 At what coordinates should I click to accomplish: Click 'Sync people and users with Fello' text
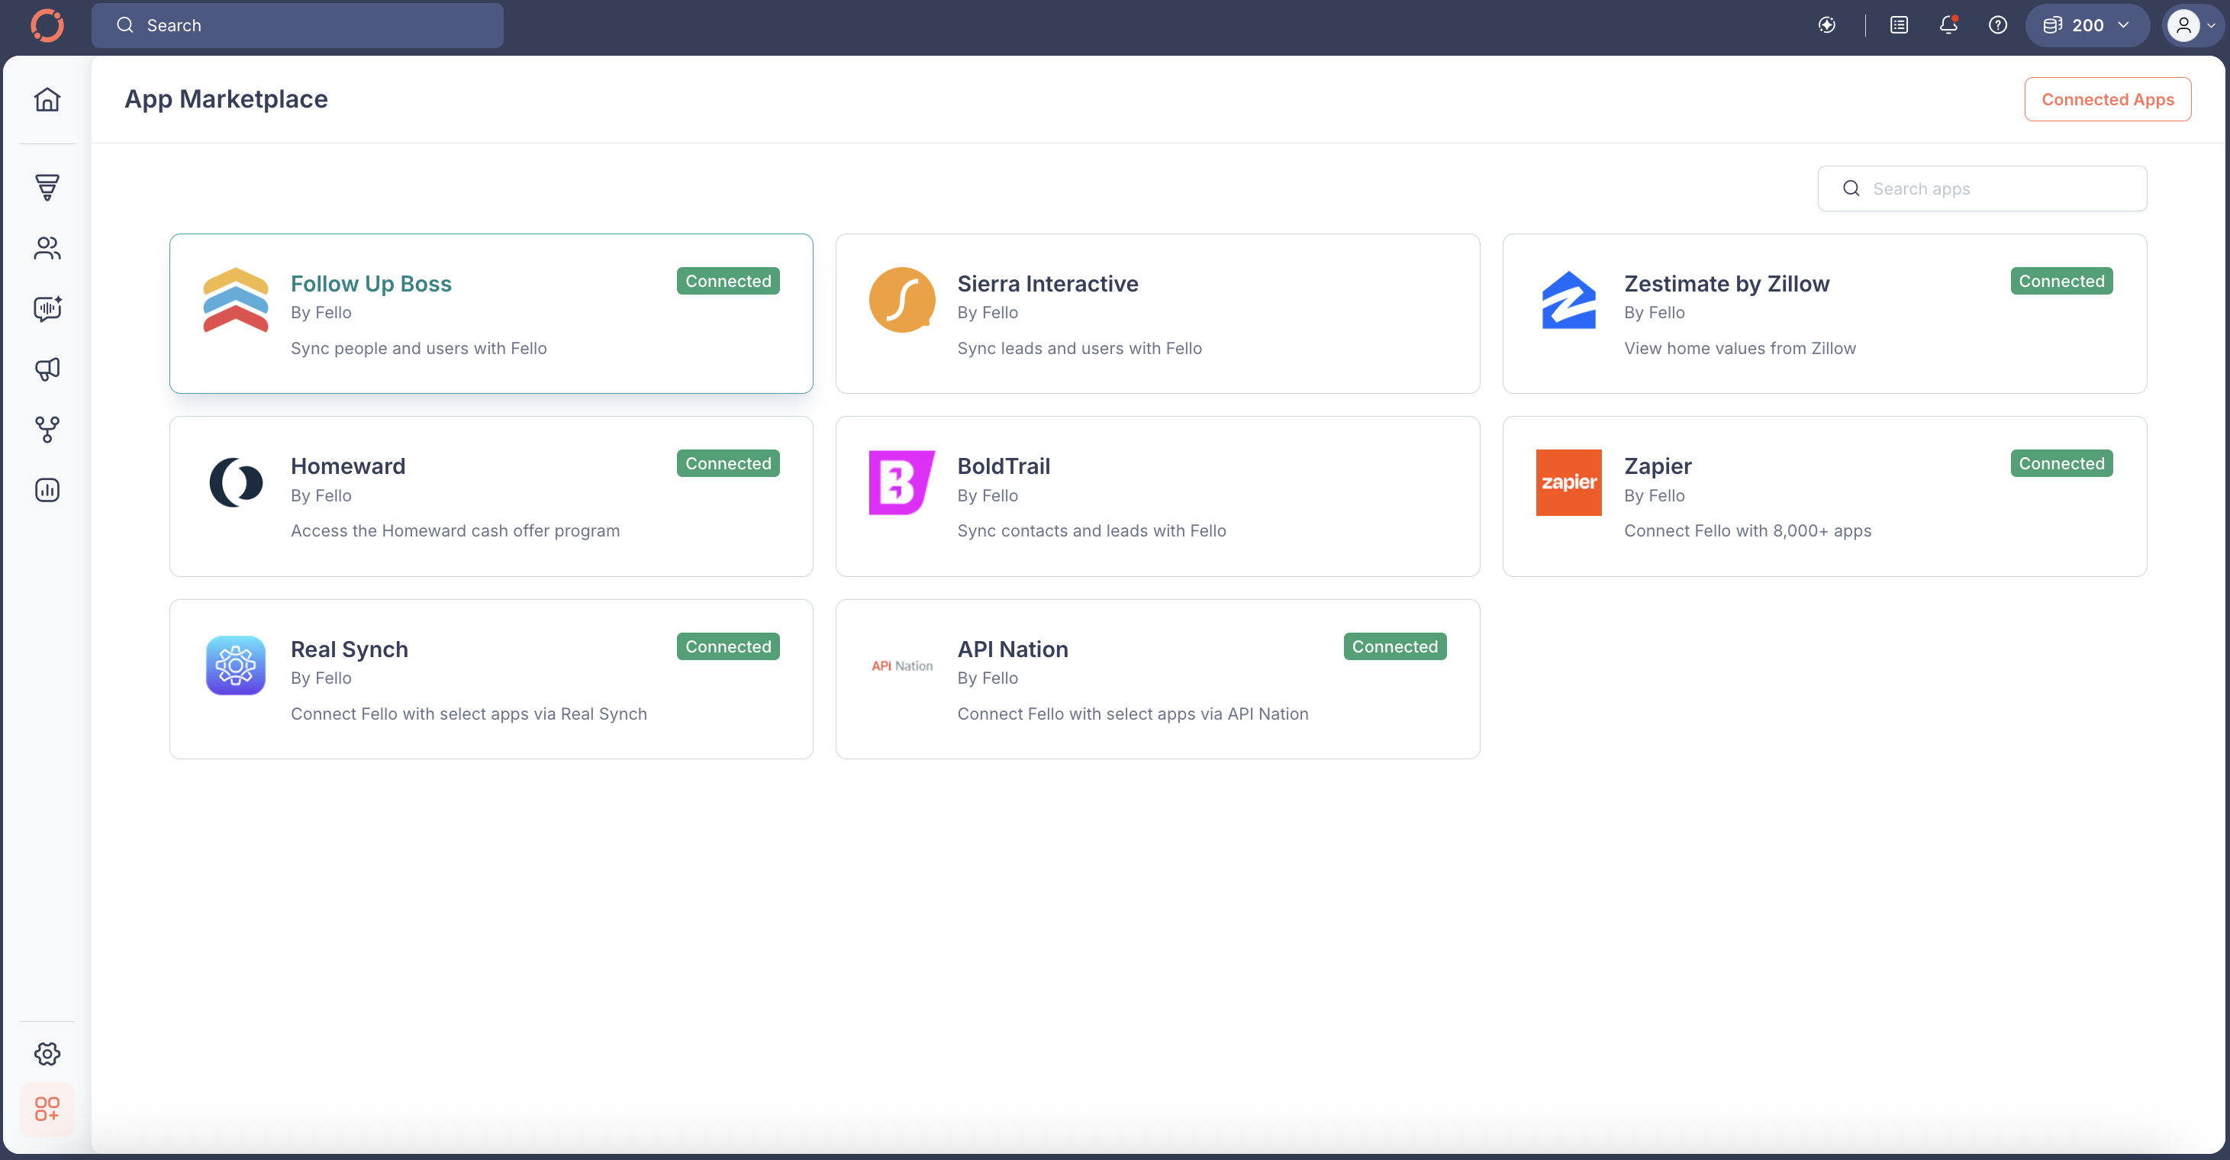tap(419, 348)
